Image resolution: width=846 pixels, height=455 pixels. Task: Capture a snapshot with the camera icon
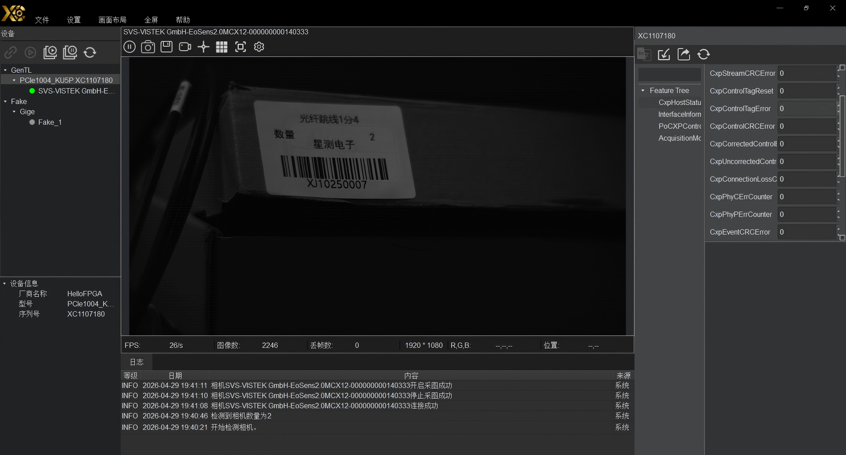pos(148,47)
